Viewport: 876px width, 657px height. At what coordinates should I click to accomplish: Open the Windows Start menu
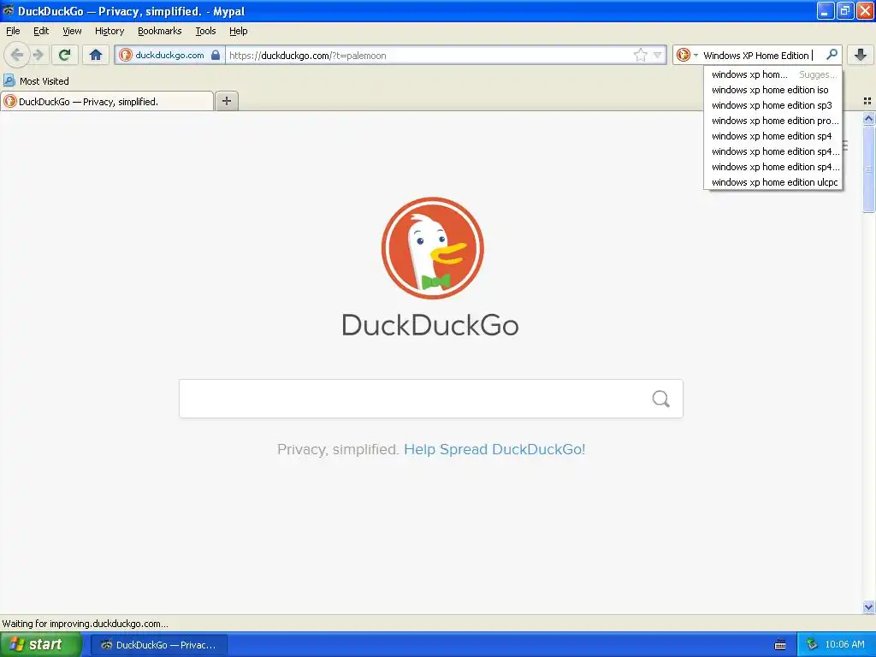[41, 644]
